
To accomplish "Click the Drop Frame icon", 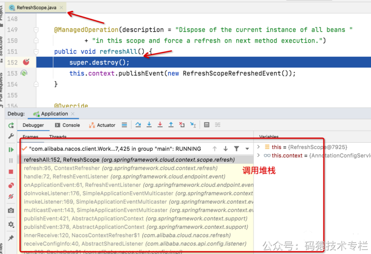I will coord(182,124).
